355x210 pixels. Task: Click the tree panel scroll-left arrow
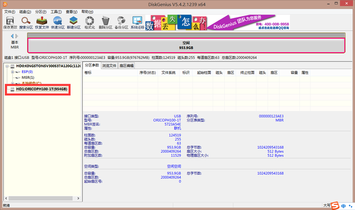point(6,198)
